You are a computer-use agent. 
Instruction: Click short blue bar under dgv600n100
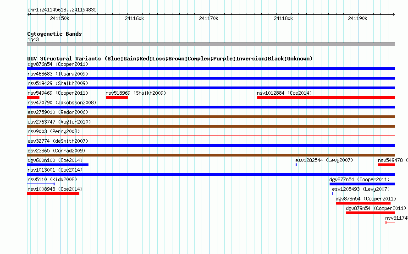58,165
